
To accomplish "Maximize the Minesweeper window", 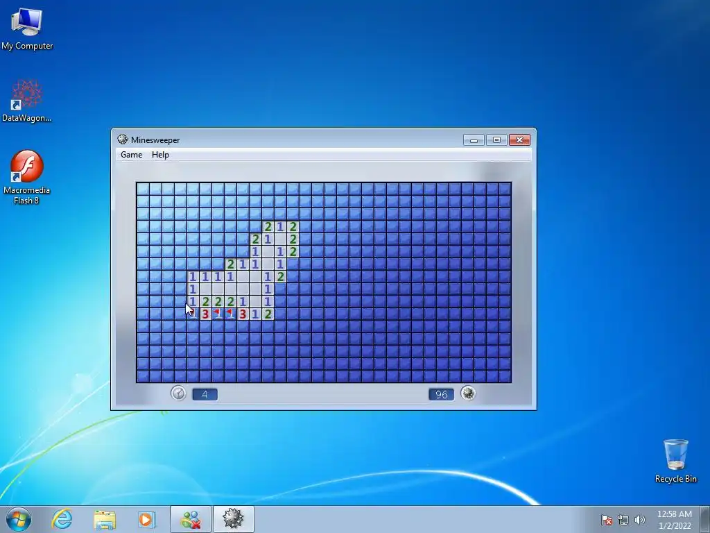I will [496, 140].
